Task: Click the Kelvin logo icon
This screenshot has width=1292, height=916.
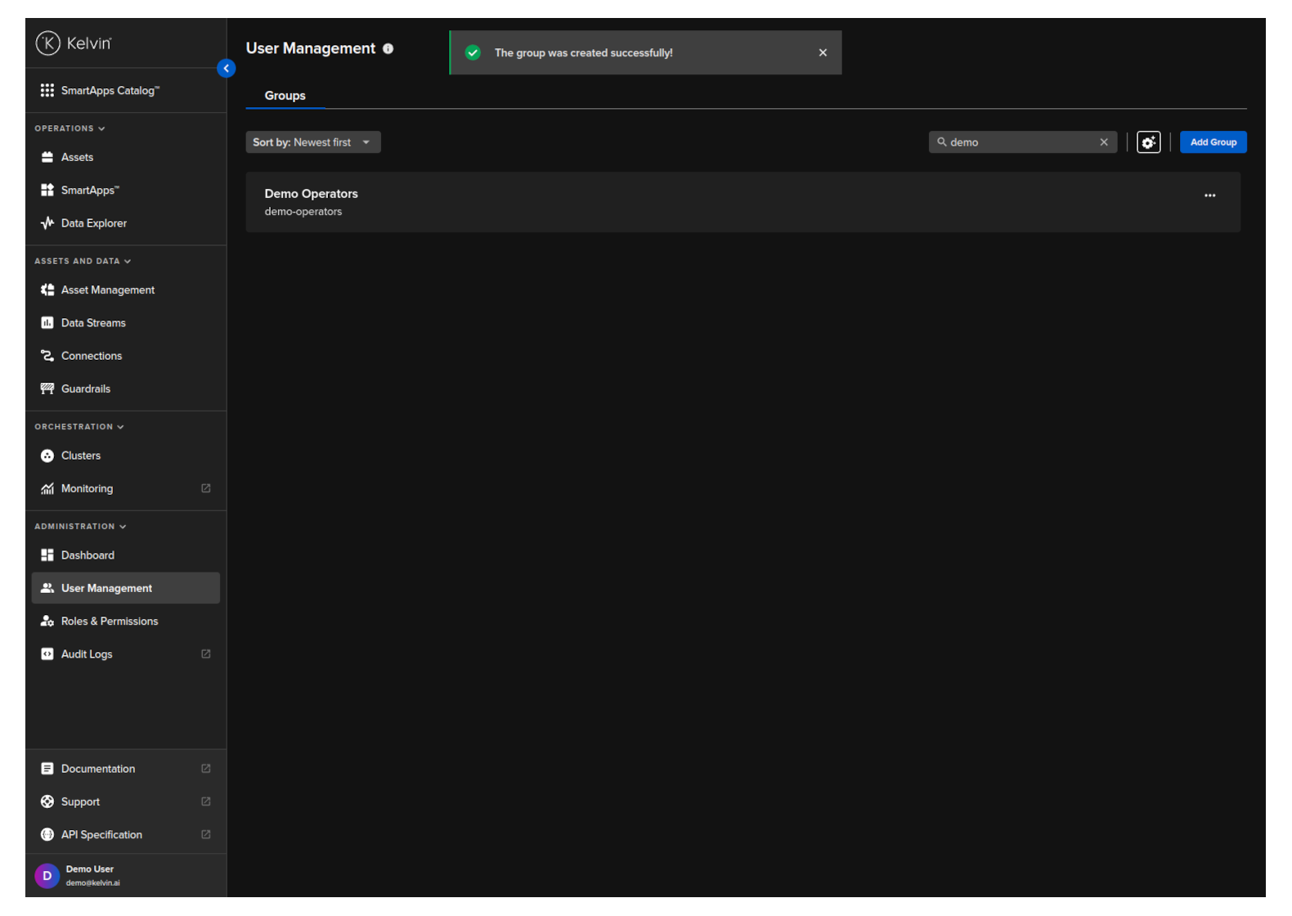Action: coord(47,43)
